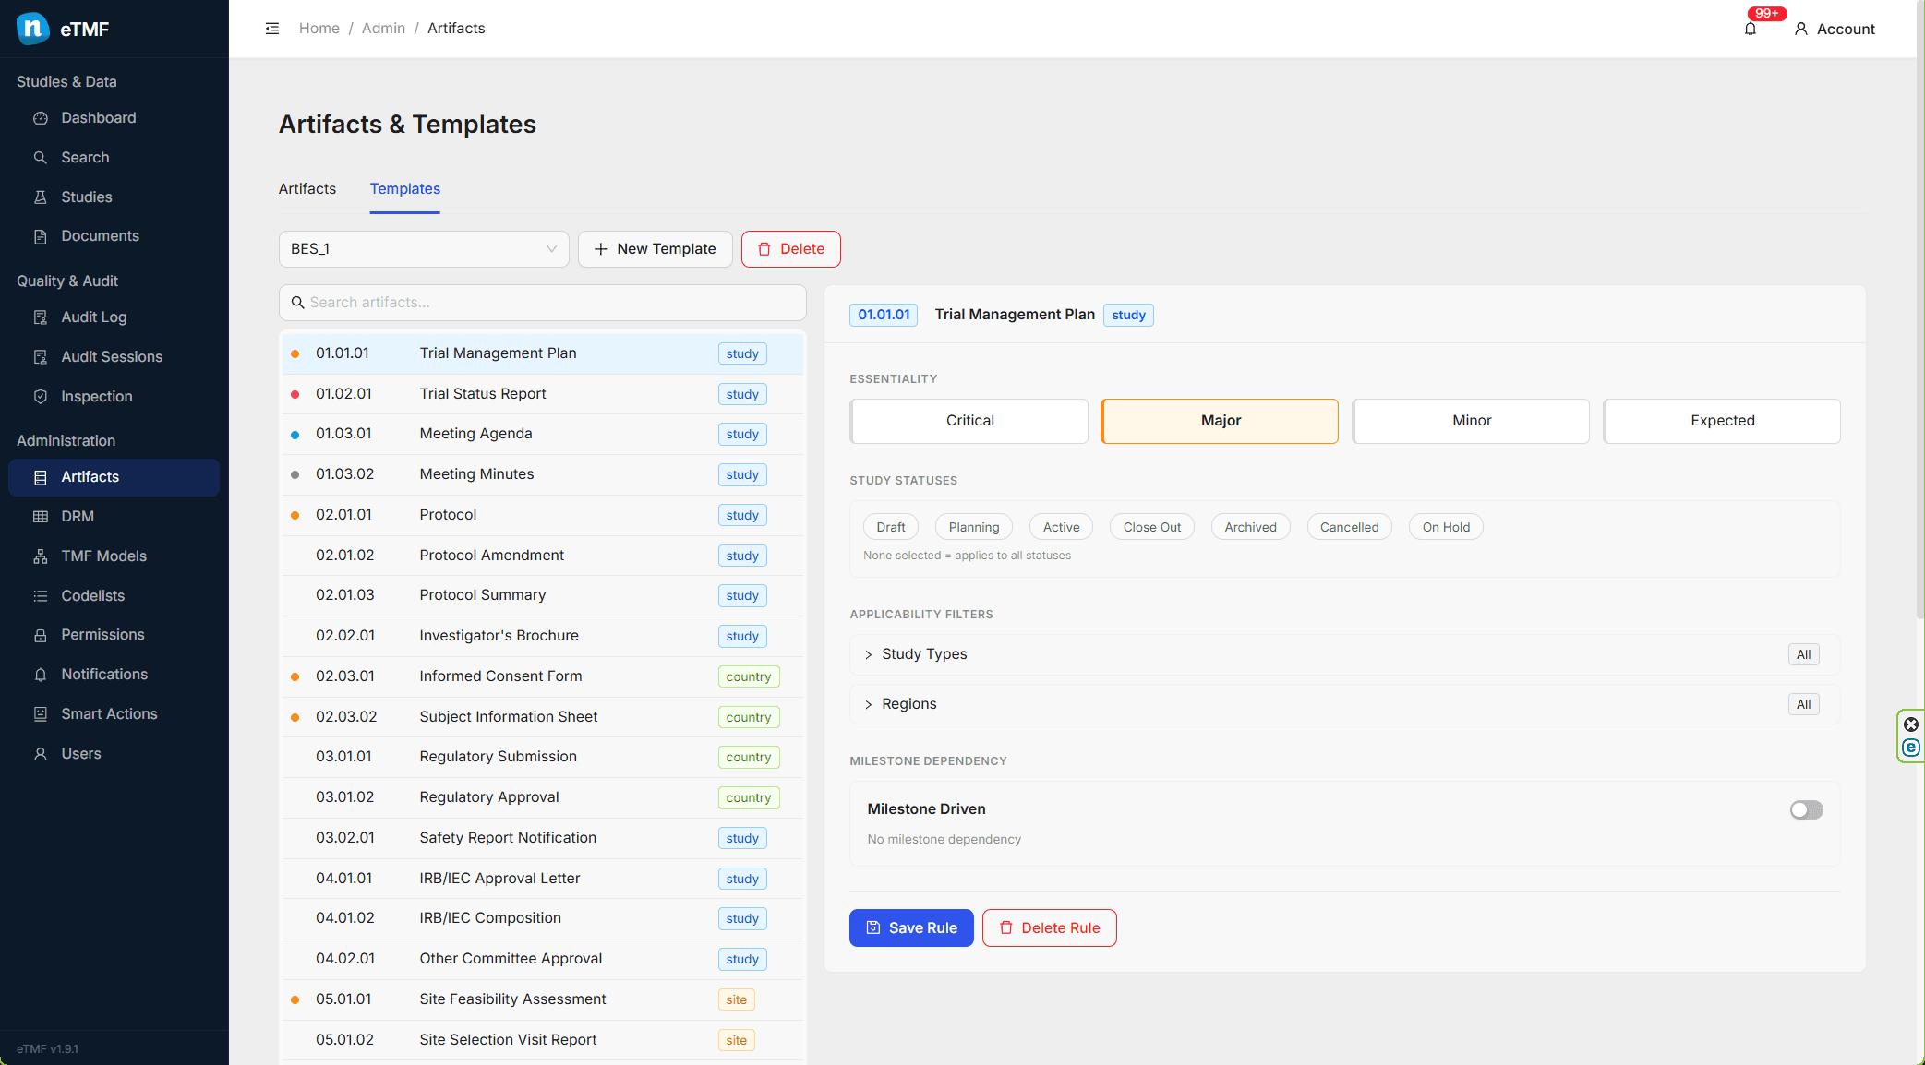Click the New Template button
This screenshot has width=1925, height=1065.
click(x=655, y=249)
